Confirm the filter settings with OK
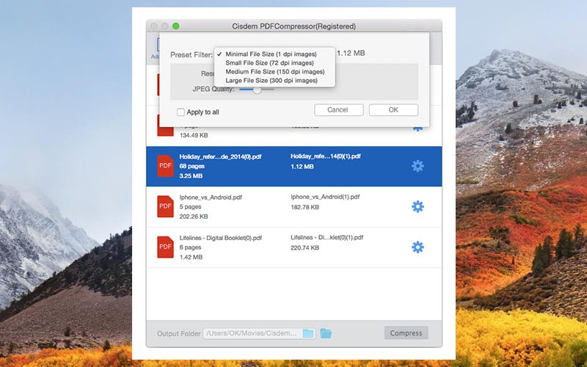 coord(393,109)
